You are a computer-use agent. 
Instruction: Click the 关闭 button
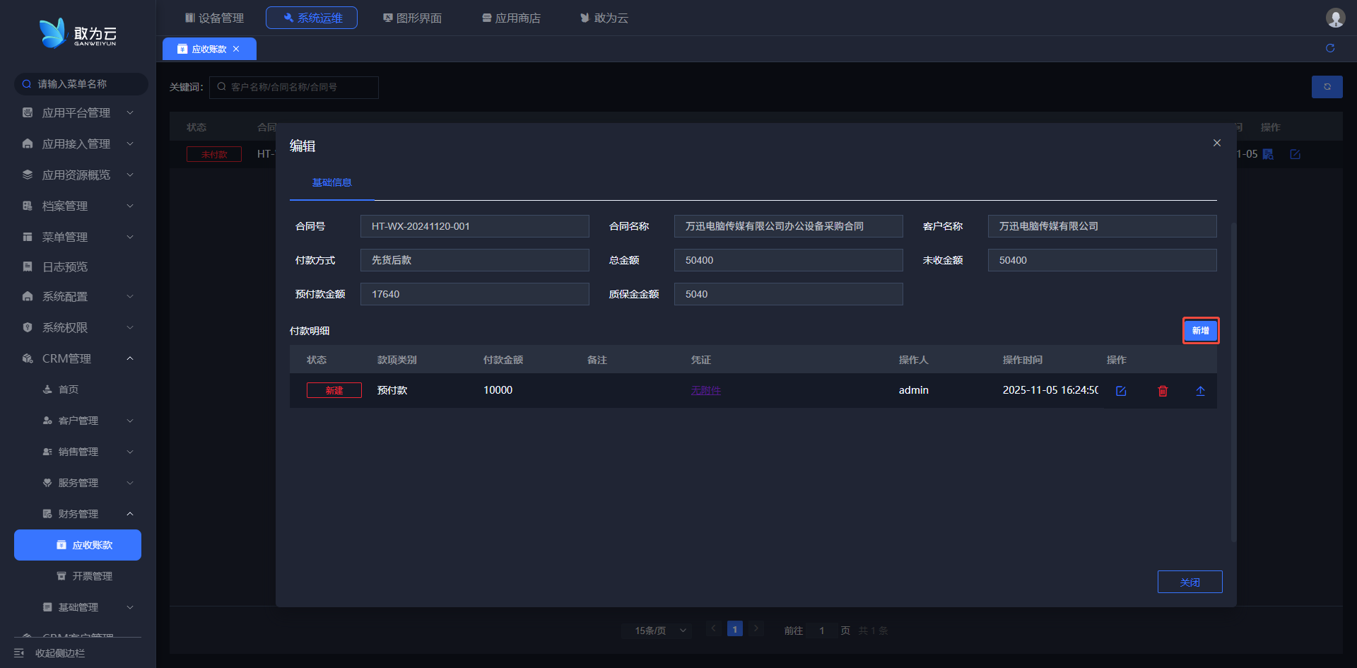[x=1189, y=582]
